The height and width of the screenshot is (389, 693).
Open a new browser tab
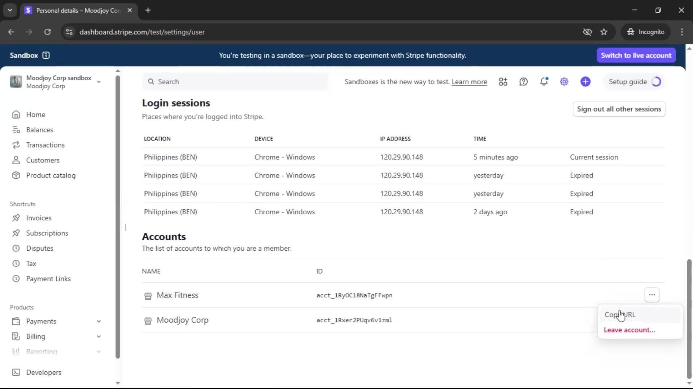[148, 10]
